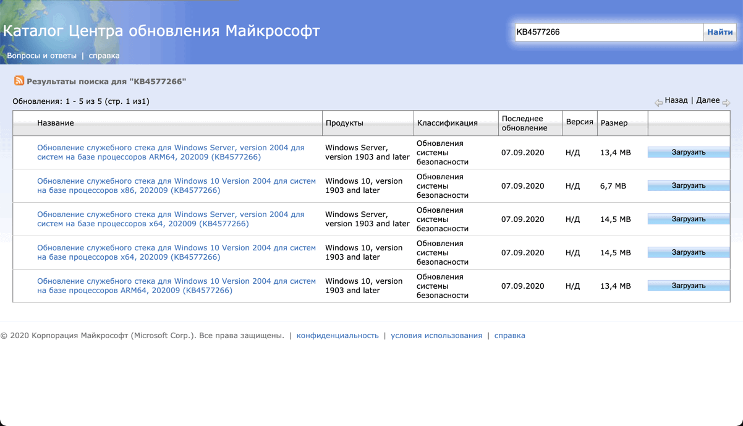Click the KB4577266 search input field
Image resolution: width=743 pixels, height=426 pixels.
[609, 32]
